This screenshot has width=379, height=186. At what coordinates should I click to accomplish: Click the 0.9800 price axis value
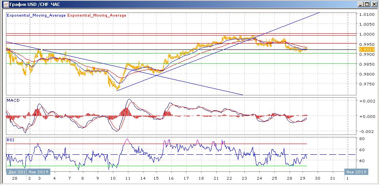(367, 74)
